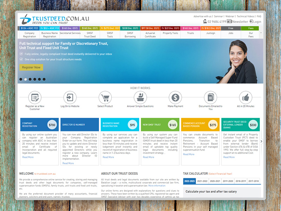Expand navigation menu with right arrow

click(261, 33)
